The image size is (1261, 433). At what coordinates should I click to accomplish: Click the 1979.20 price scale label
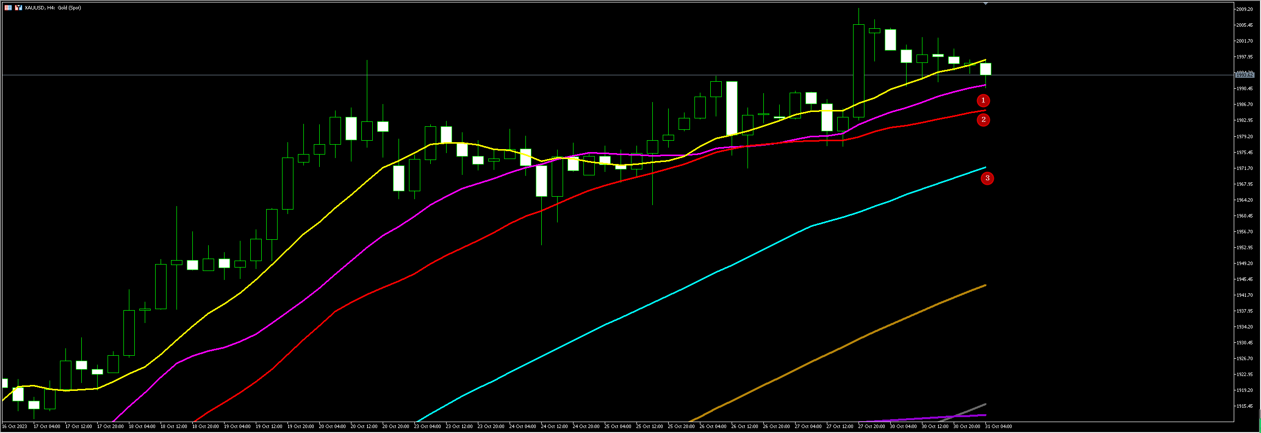1245,137
